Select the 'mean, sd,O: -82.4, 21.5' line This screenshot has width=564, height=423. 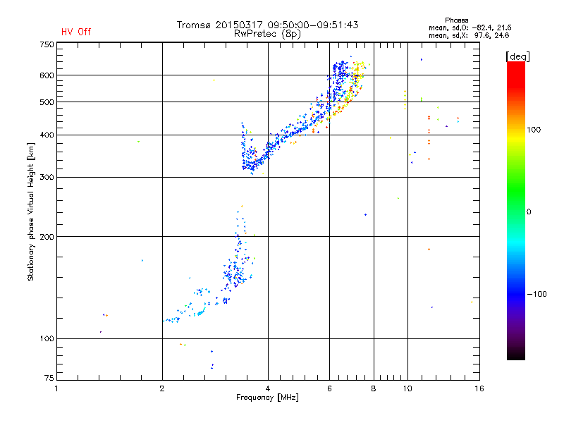[470, 27]
